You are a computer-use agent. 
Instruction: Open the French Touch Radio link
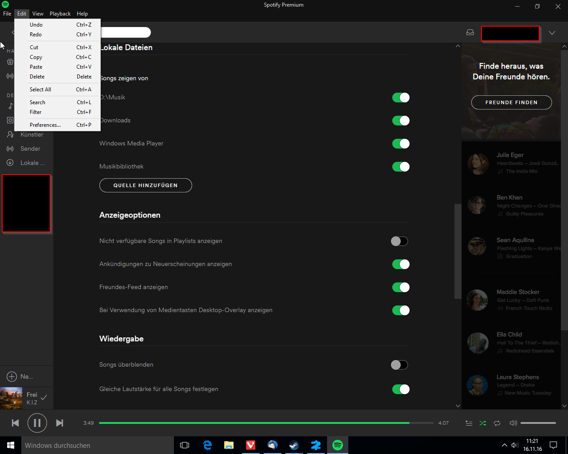pyautogui.click(x=529, y=308)
